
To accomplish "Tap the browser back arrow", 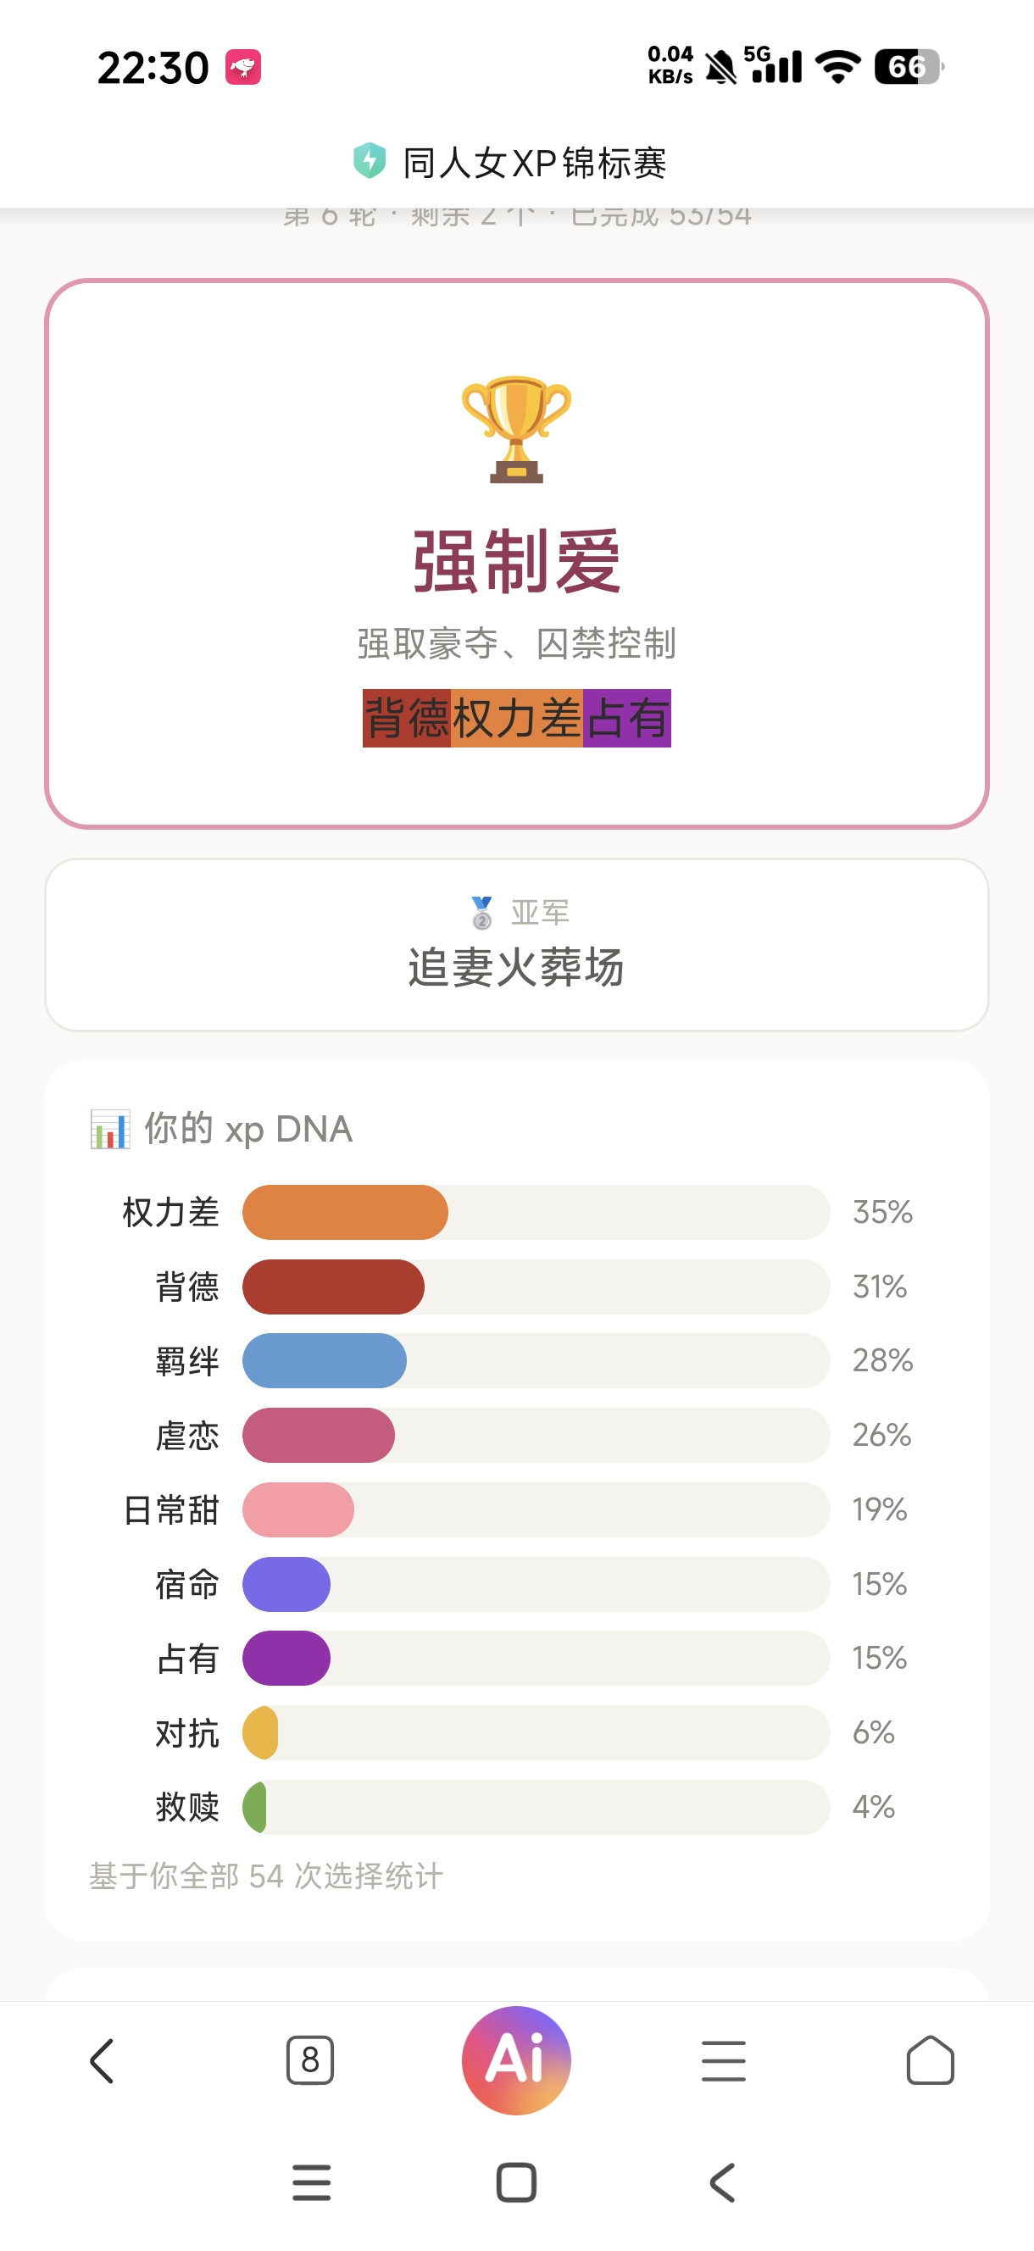I will (x=103, y=2060).
